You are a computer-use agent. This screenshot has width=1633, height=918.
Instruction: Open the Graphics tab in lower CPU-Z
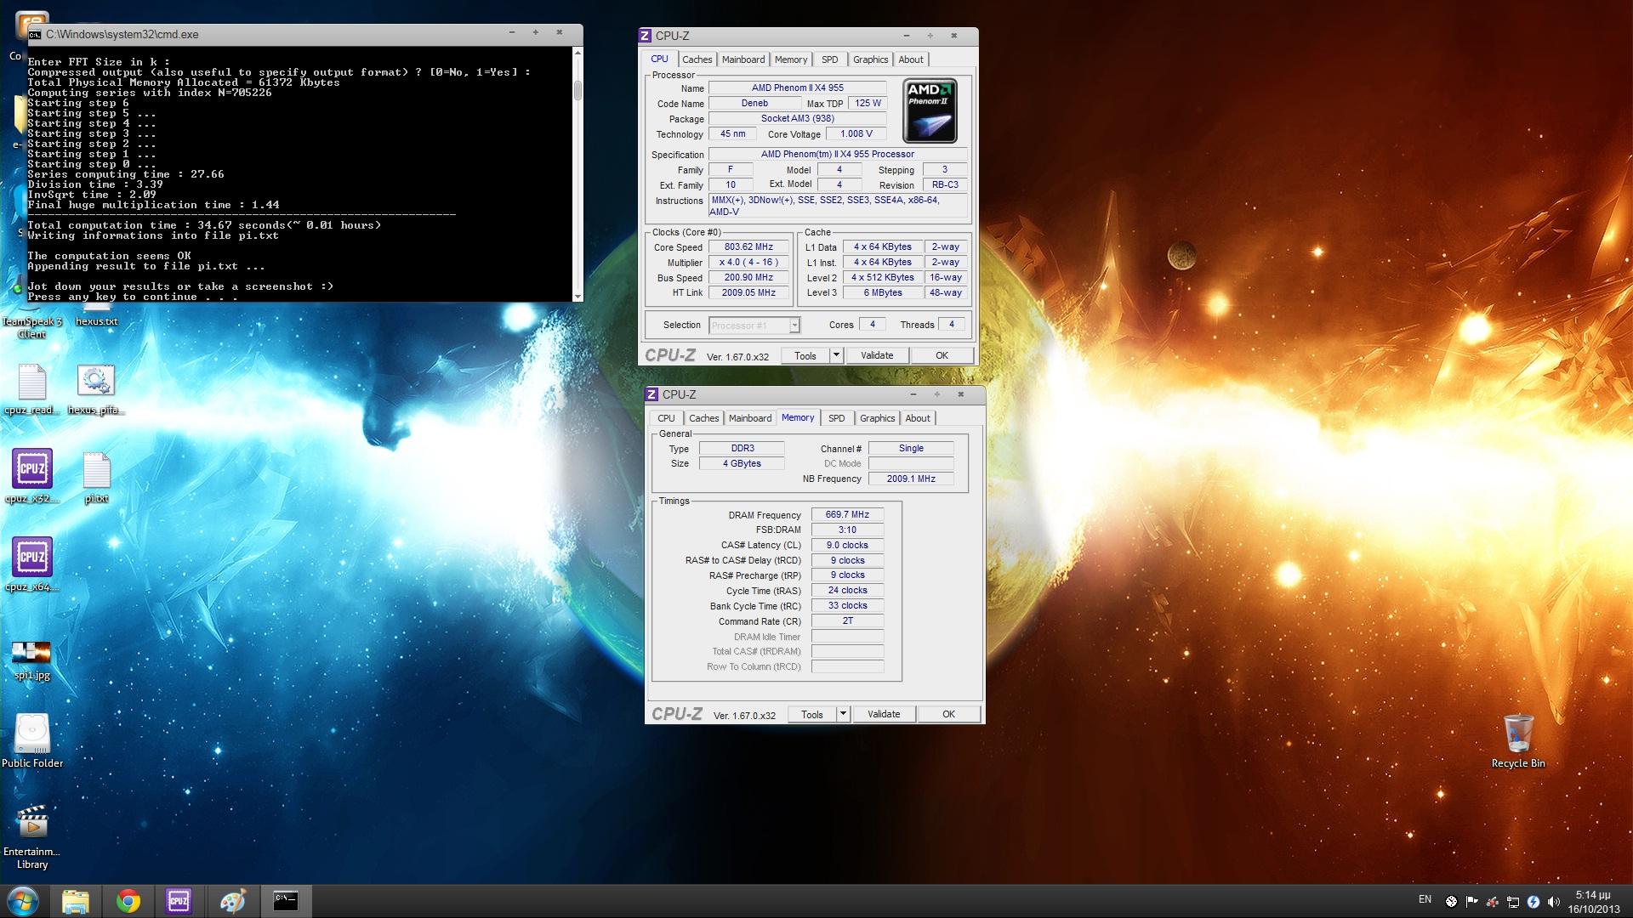(x=877, y=418)
